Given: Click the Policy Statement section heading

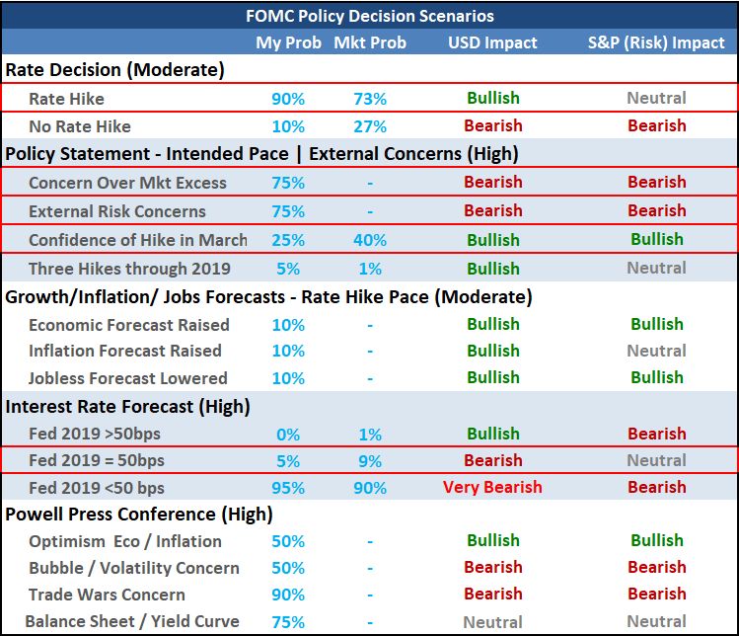Looking at the screenshot, I should point(261,154).
